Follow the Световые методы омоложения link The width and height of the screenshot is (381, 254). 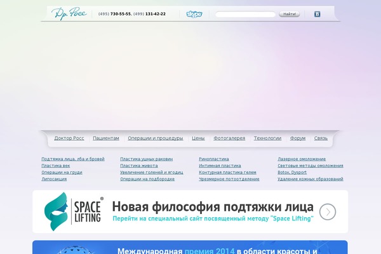(x=311, y=166)
